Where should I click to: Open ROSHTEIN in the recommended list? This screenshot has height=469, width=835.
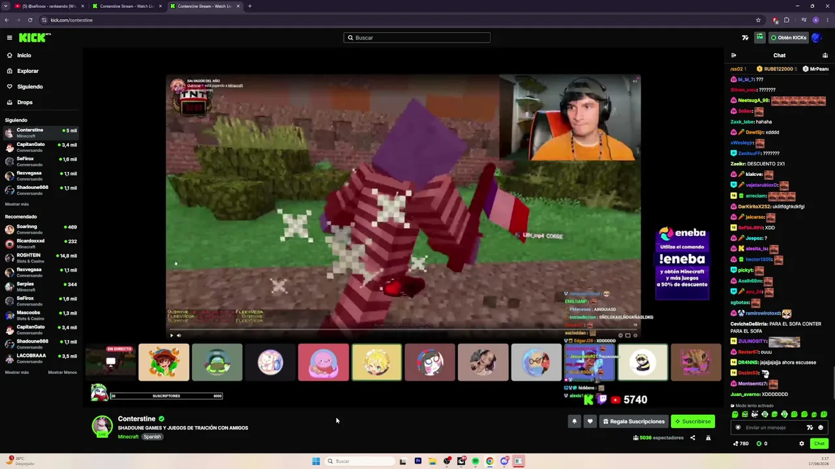(x=40, y=258)
